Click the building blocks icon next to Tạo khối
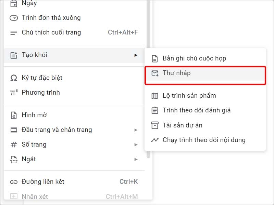The width and height of the screenshot is (274, 205). pos(13,54)
